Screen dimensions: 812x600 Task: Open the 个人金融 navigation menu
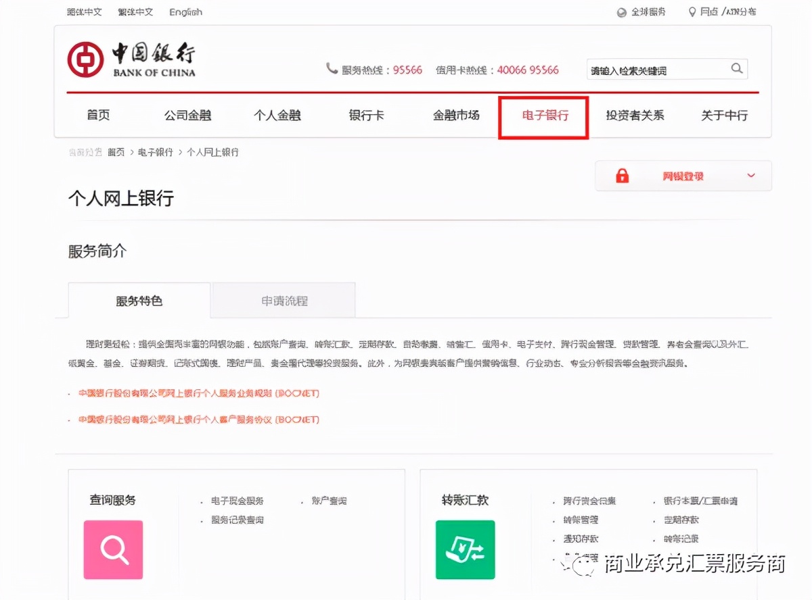pyautogui.click(x=277, y=116)
